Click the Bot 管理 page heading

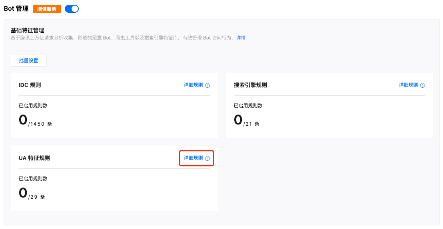click(x=16, y=9)
